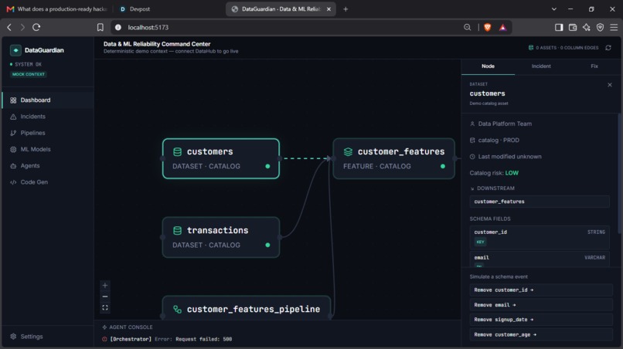623x349 pixels.
Task: Reload the browser page
Action: pos(36,27)
